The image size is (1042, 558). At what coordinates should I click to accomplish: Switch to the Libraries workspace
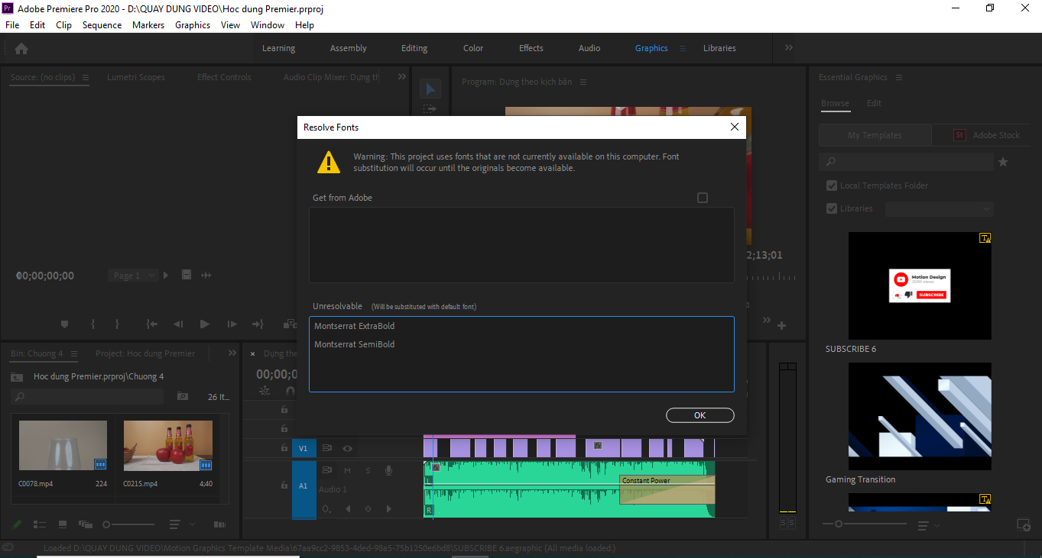tap(719, 48)
